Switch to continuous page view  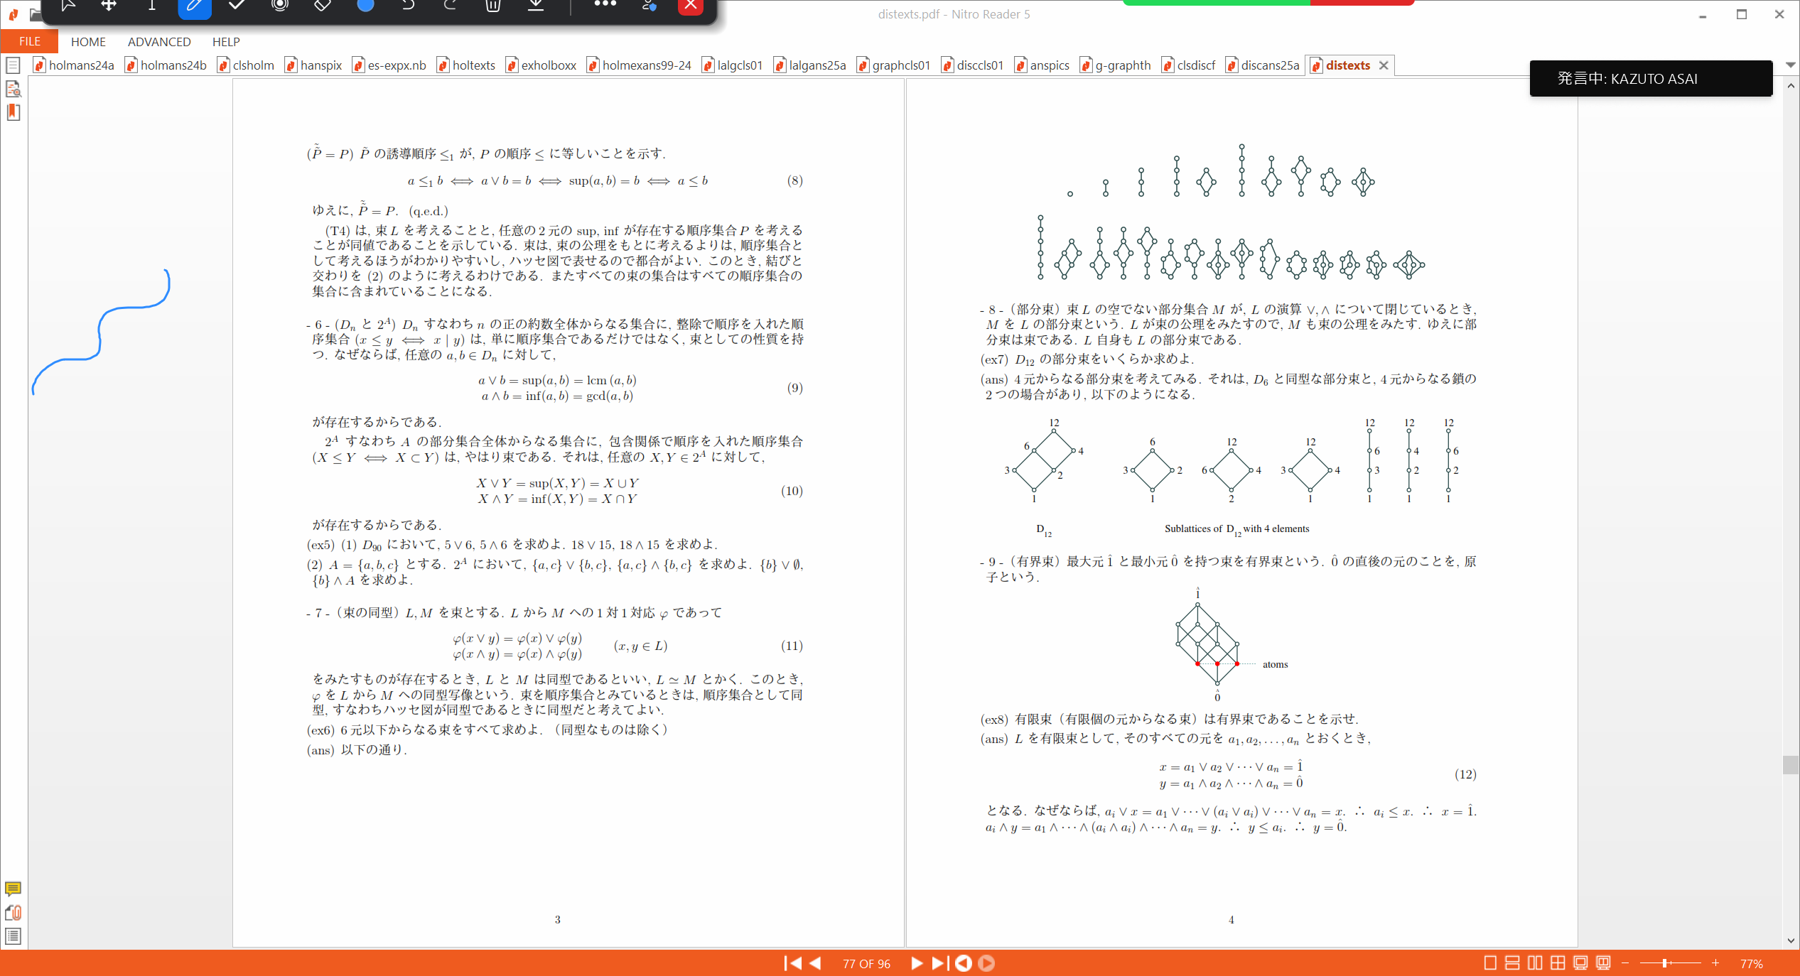1512,963
